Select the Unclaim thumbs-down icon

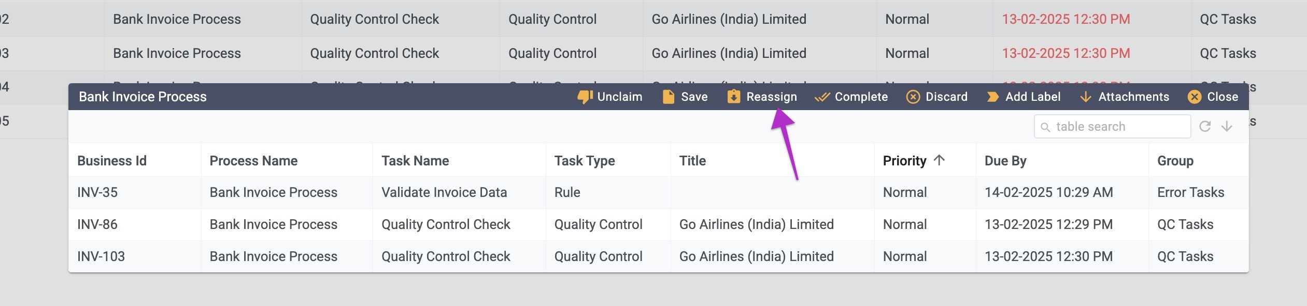pos(584,97)
